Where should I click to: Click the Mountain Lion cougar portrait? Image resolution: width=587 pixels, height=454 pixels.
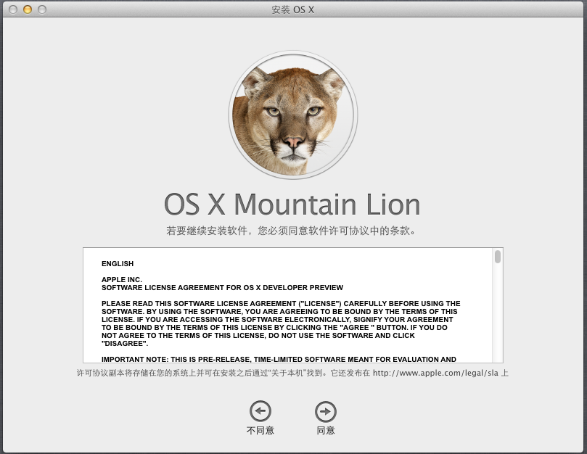coord(293,115)
